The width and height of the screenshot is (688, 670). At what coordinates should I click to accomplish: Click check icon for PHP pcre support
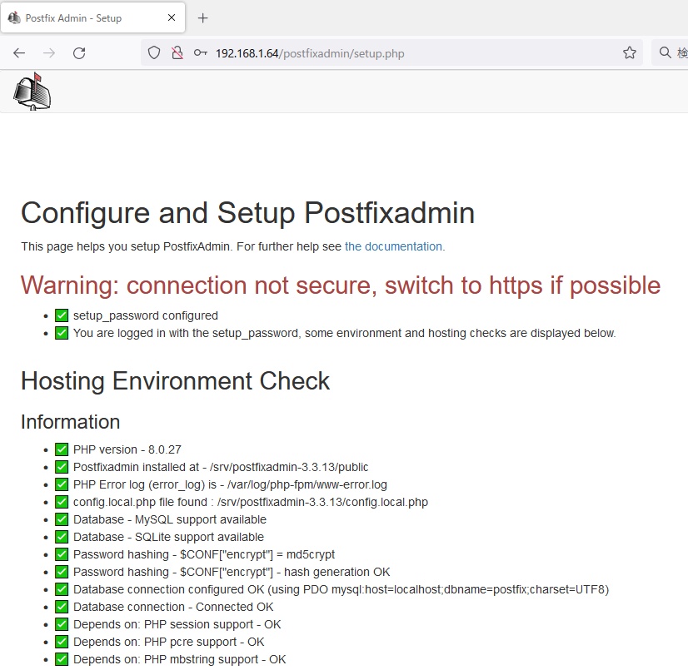62,642
